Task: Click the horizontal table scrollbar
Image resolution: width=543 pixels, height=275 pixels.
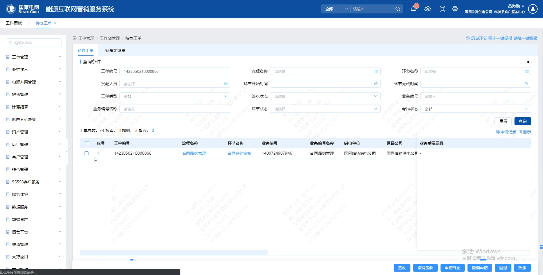Action: 174,253
